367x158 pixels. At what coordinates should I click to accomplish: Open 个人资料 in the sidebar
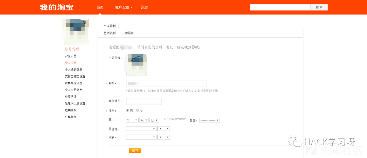(71, 63)
